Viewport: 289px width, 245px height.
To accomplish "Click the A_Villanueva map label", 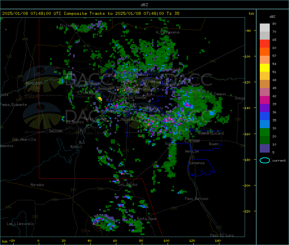I will (x=168, y=32).
